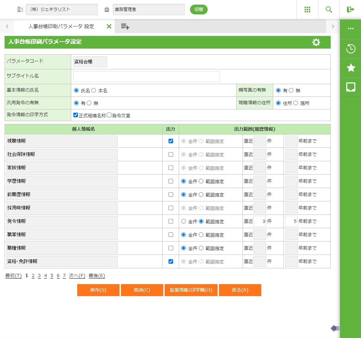This screenshot has height=338, width=361.
Task: Click the add new tab icon
Action: 125,26
